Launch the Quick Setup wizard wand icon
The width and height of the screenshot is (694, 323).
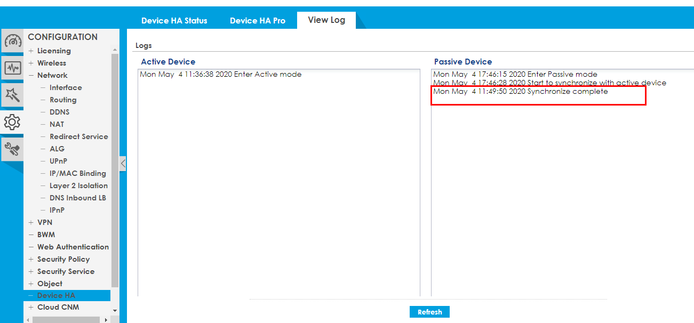12,95
